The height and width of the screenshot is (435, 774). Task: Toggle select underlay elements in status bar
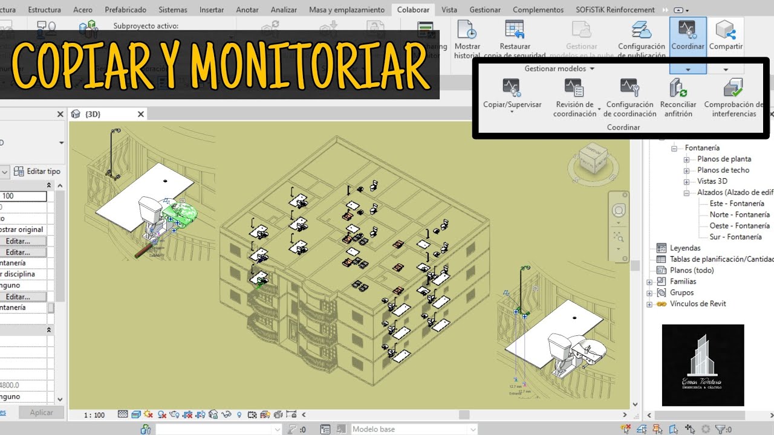coord(642,428)
